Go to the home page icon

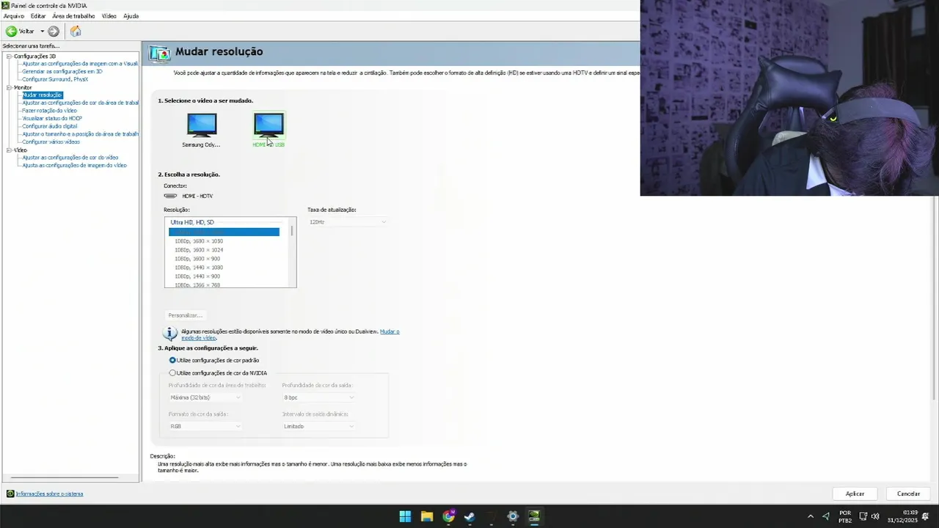[76, 32]
